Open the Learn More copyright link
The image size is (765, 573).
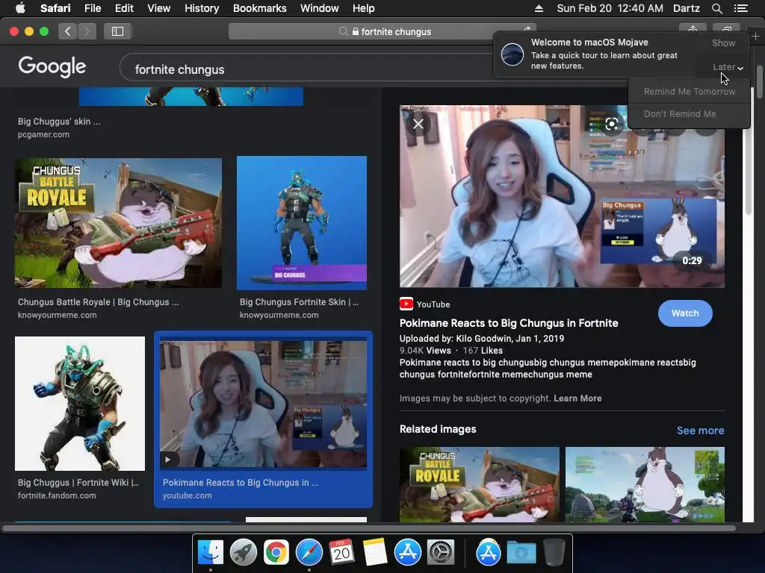(577, 398)
